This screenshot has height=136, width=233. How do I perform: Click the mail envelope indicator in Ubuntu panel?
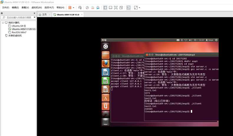(x=178, y=40)
